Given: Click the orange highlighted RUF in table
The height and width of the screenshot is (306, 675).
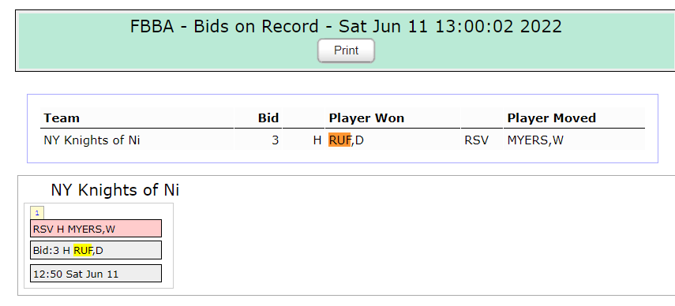Looking at the screenshot, I should click(x=339, y=140).
